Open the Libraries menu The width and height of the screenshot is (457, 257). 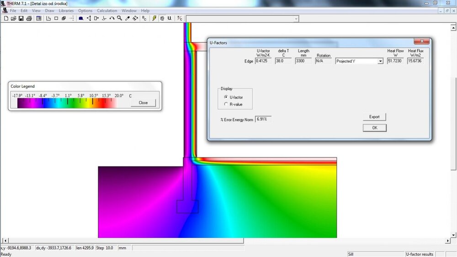(x=66, y=11)
